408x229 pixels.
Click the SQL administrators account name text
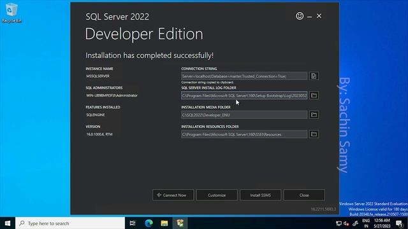pos(112,95)
